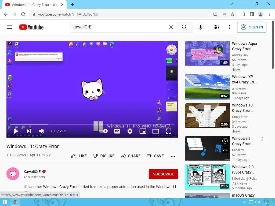Click the 'animerror' channel name
Viewport: 275px width, 206px height.
[x=239, y=89]
